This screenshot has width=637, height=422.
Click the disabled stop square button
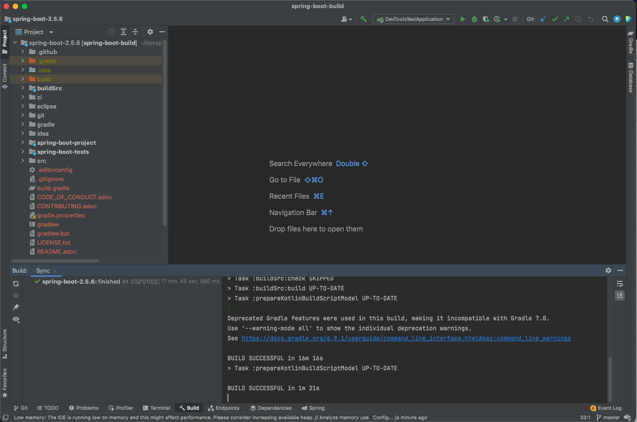[515, 19]
